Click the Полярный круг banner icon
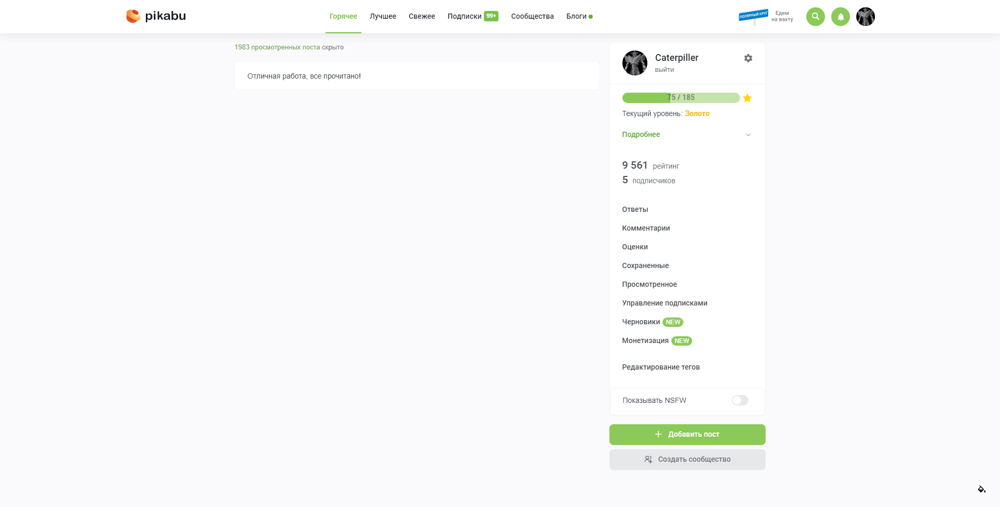Image resolution: width=1000 pixels, height=507 pixels. point(754,16)
